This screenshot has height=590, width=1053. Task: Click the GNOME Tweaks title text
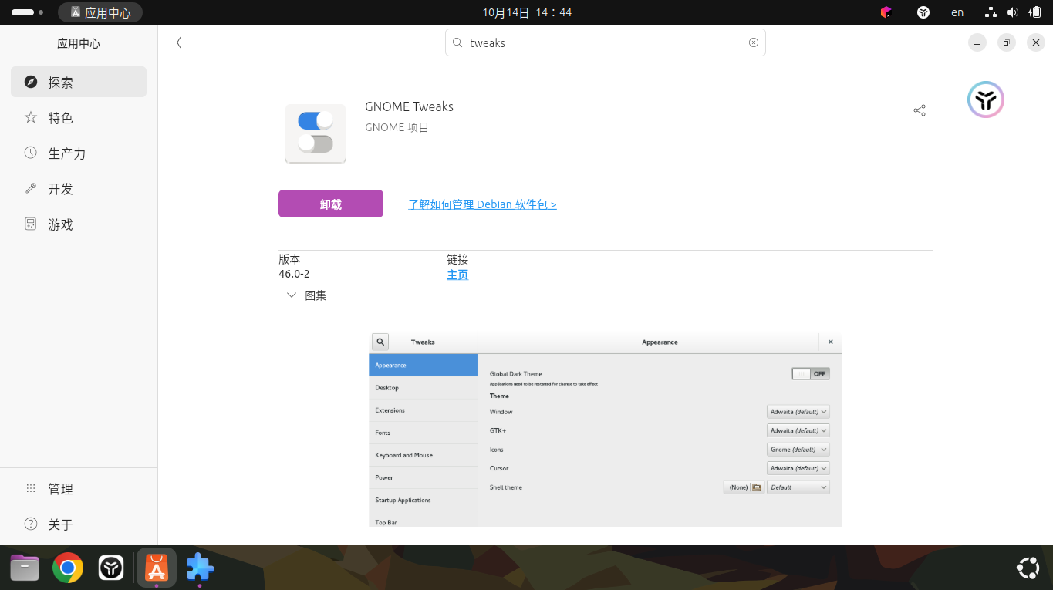409,106
